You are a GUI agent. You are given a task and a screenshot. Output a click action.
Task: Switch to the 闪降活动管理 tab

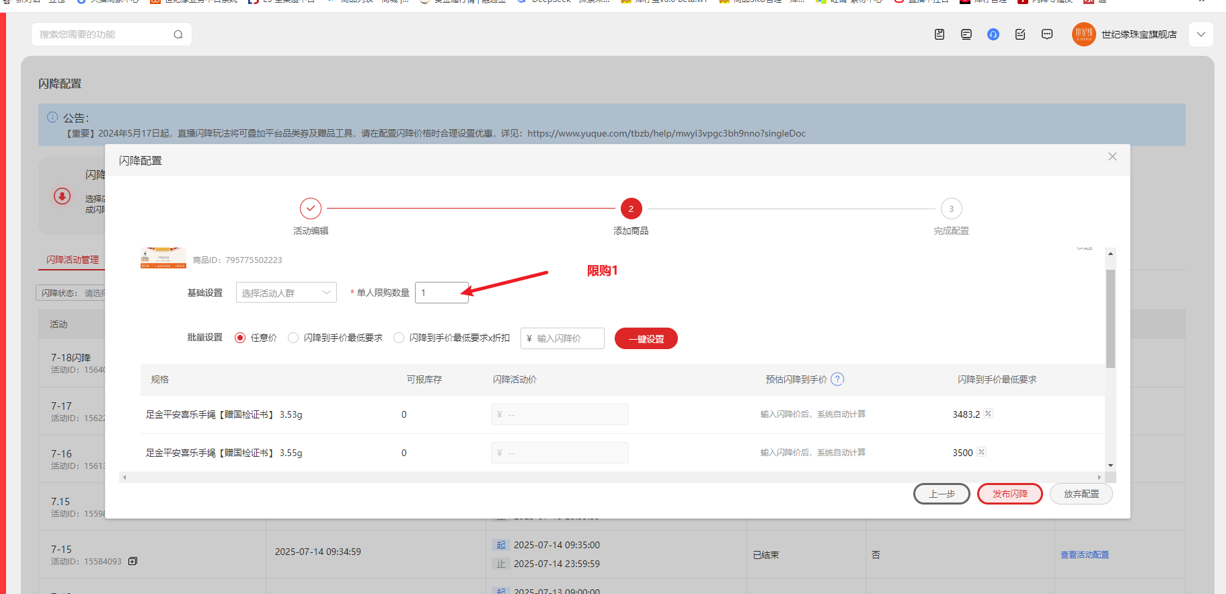(72, 260)
